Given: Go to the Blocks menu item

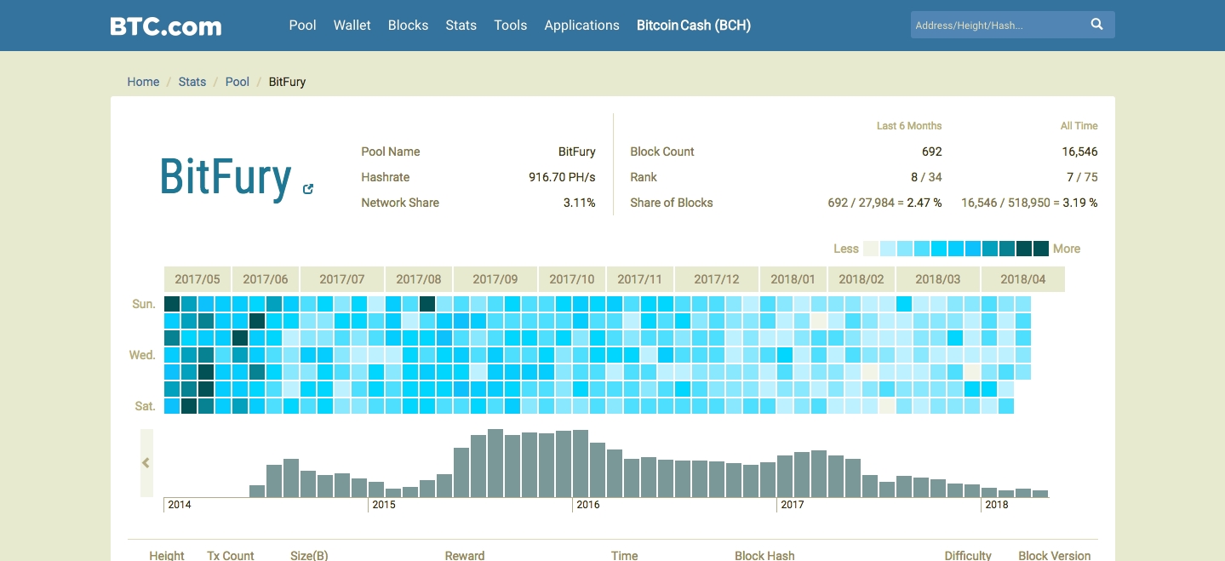Looking at the screenshot, I should tap(408, 26).
